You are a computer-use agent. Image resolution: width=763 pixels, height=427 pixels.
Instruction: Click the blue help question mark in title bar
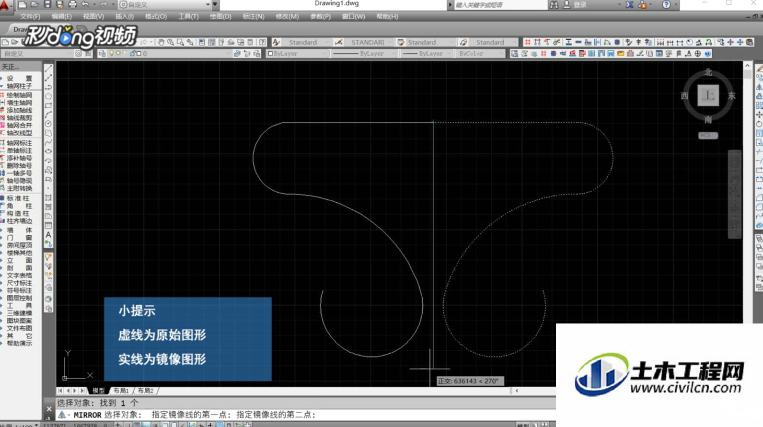[666, 4]
